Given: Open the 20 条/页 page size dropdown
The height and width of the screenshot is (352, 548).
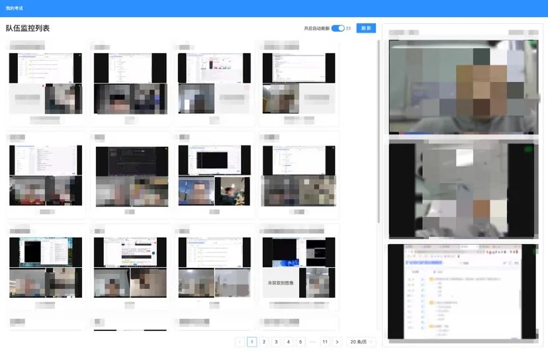Looking at the screenshot, I should tap(361, 342).
